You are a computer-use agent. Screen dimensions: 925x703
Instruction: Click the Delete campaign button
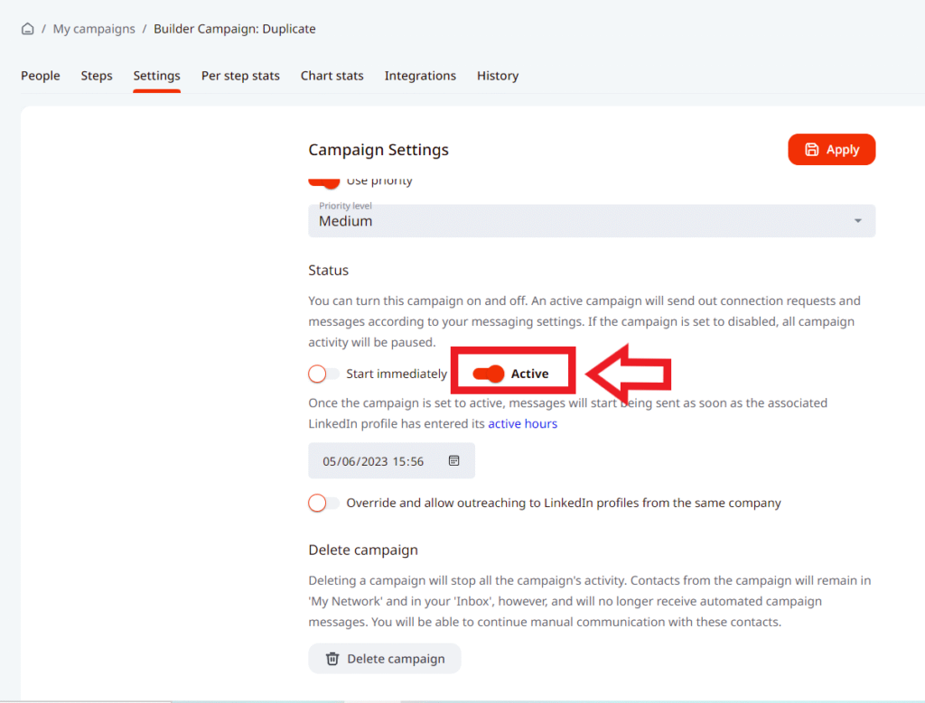384,659
